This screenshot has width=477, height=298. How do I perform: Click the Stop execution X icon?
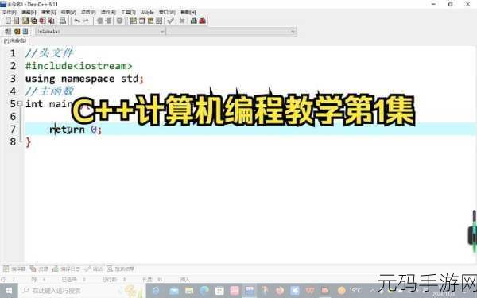(182, 21)
